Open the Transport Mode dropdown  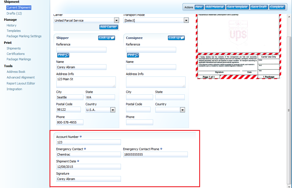tap(186, 20)
